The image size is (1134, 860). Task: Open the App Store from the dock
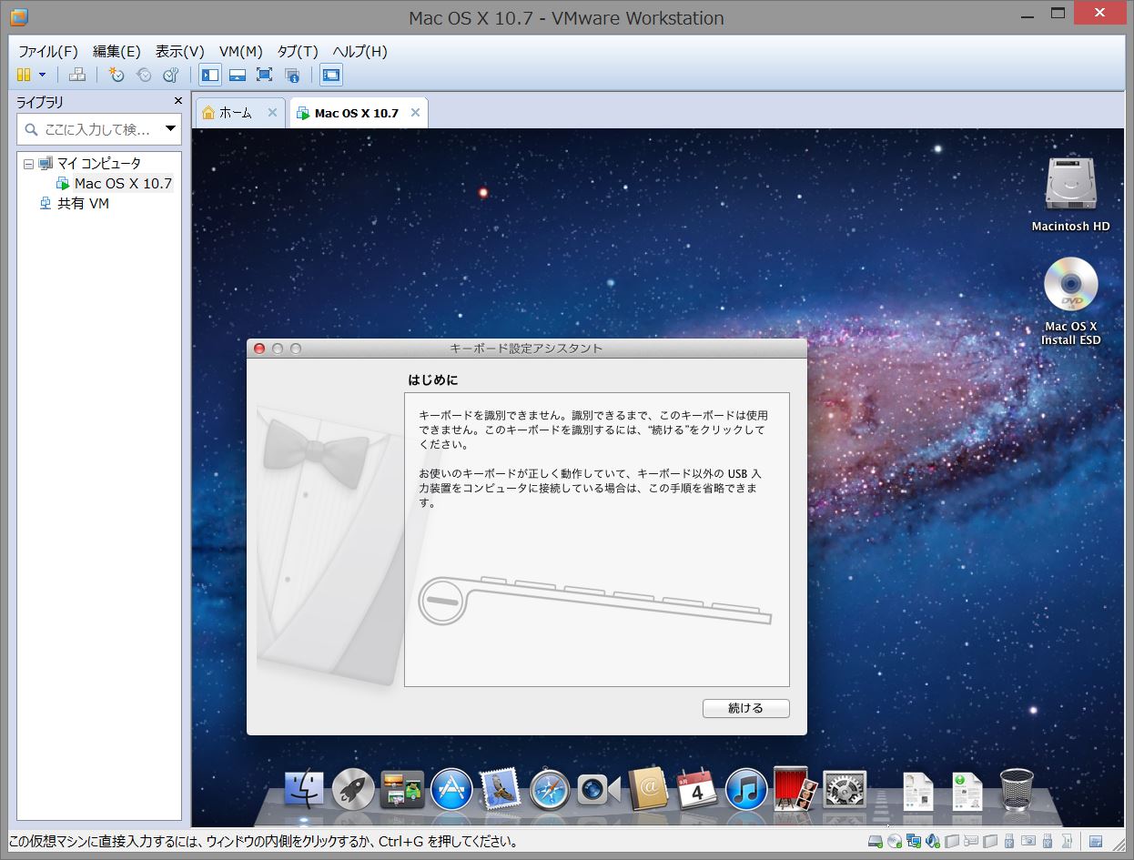pos(451,789)
